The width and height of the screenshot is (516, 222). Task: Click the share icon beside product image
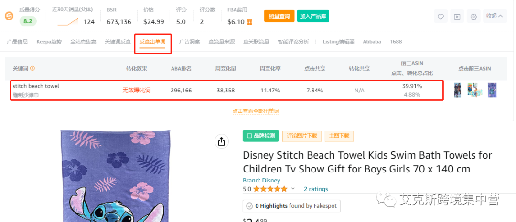pos(222,141)
